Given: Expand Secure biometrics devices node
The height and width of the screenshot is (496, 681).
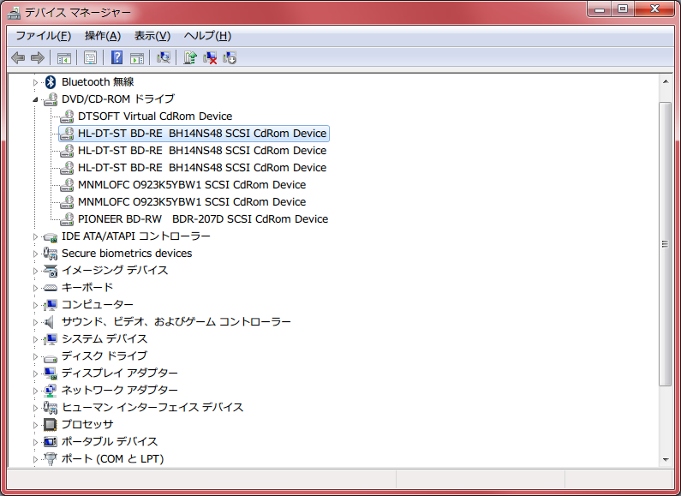Looking at the screenshot, I should 36,254.
